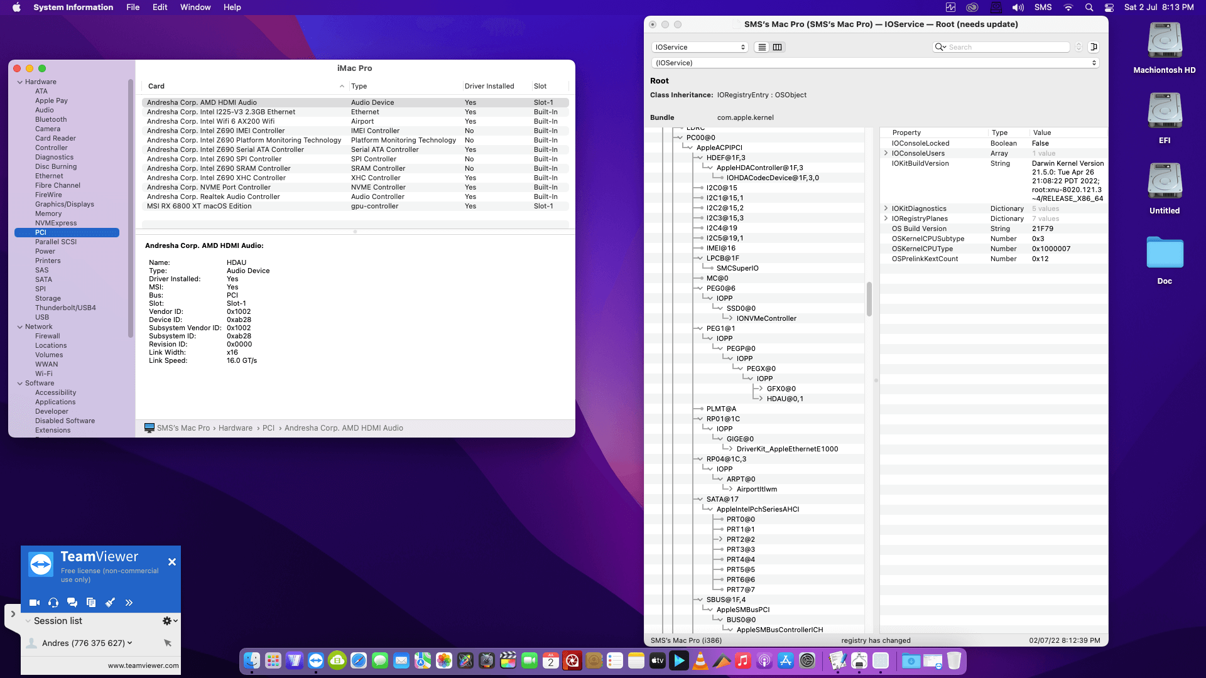Expand the HDAU@0,1 tree node

[759, 399]
